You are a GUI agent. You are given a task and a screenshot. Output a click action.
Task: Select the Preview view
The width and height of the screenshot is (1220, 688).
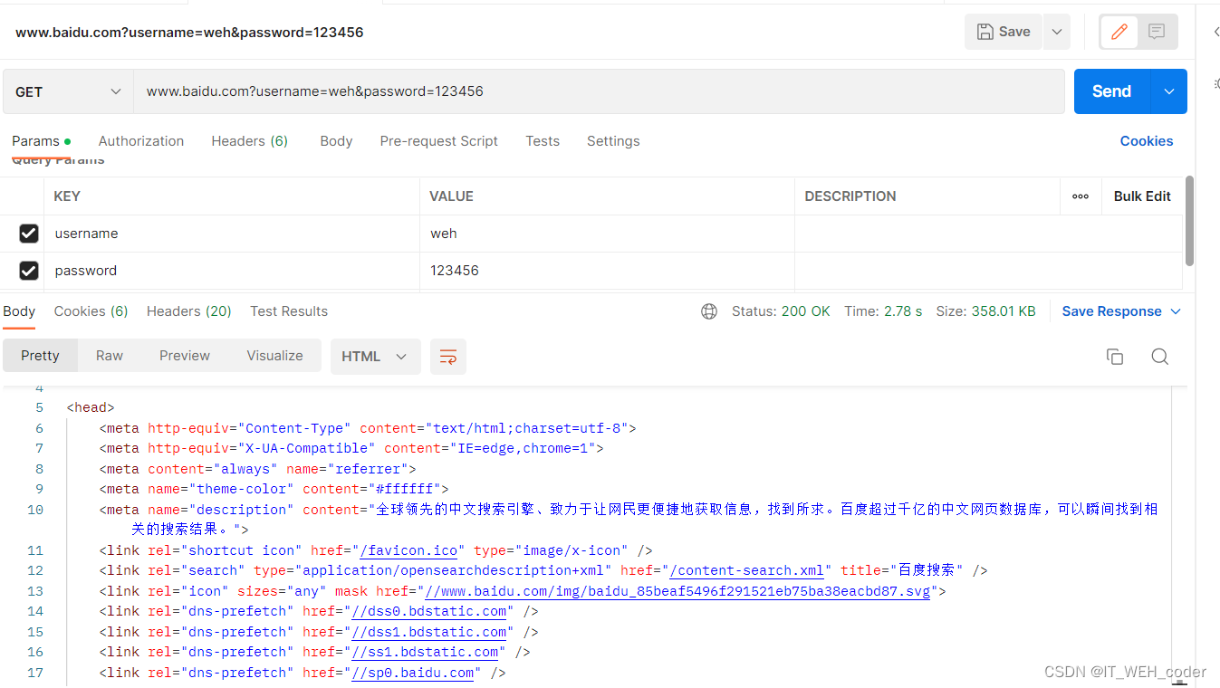pos(185,356)
